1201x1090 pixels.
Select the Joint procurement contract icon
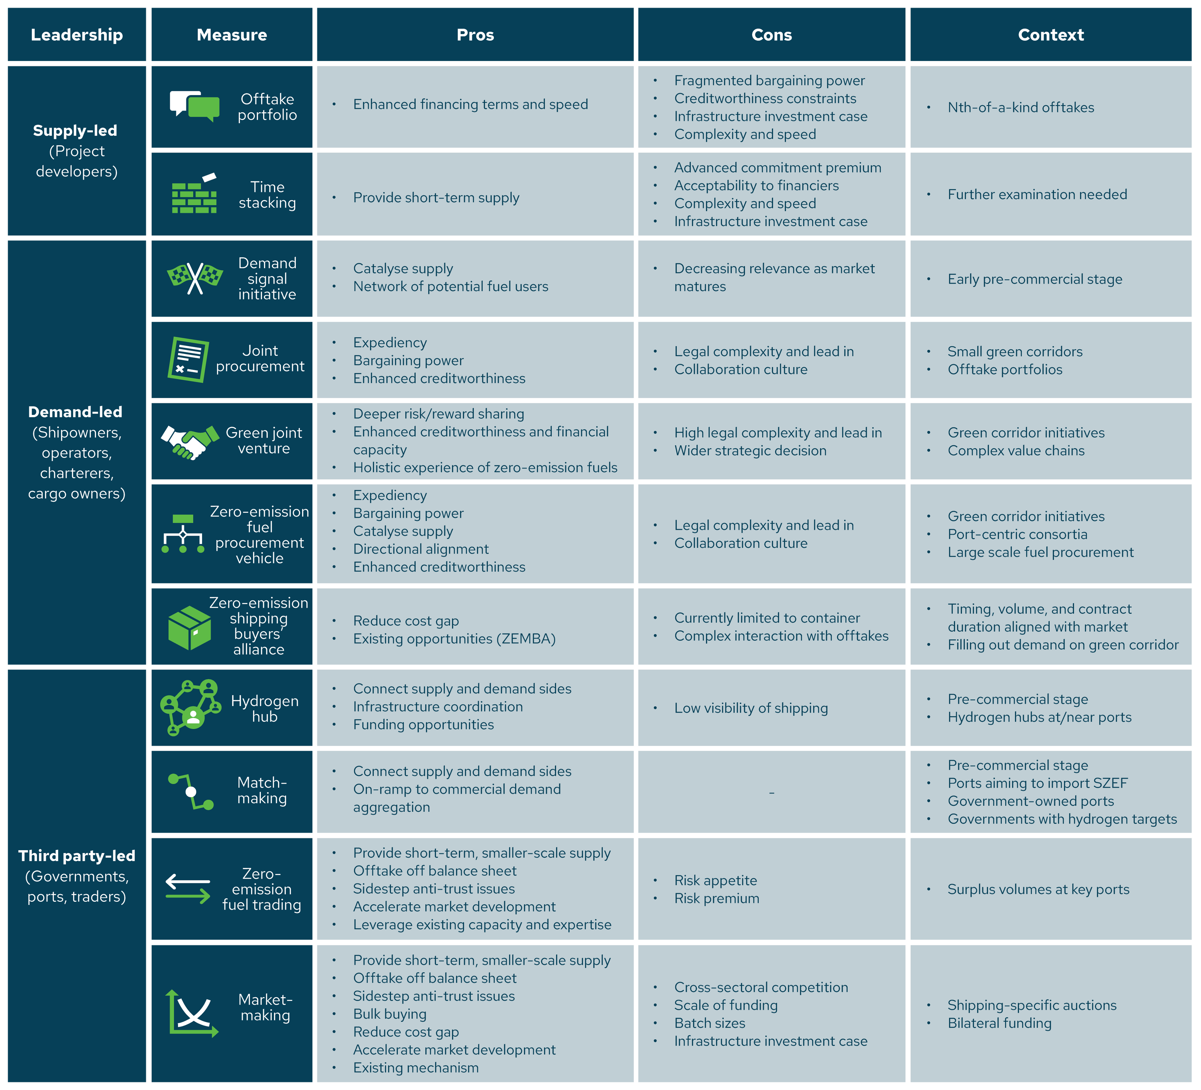(x=188, y=360)
